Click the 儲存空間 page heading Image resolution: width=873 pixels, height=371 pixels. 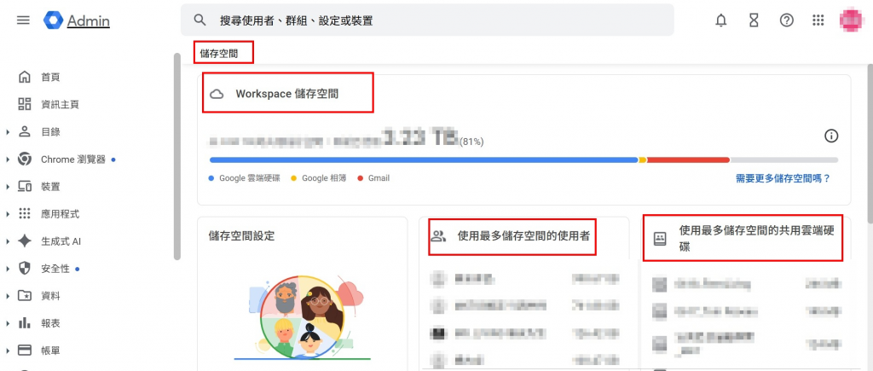click(x=219, y=54)
